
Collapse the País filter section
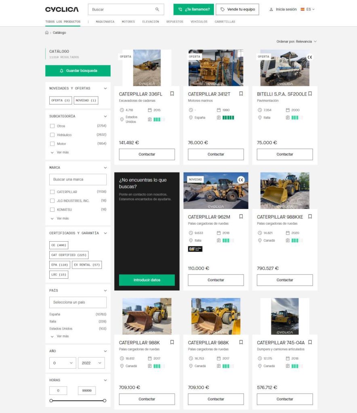point(105,290)
